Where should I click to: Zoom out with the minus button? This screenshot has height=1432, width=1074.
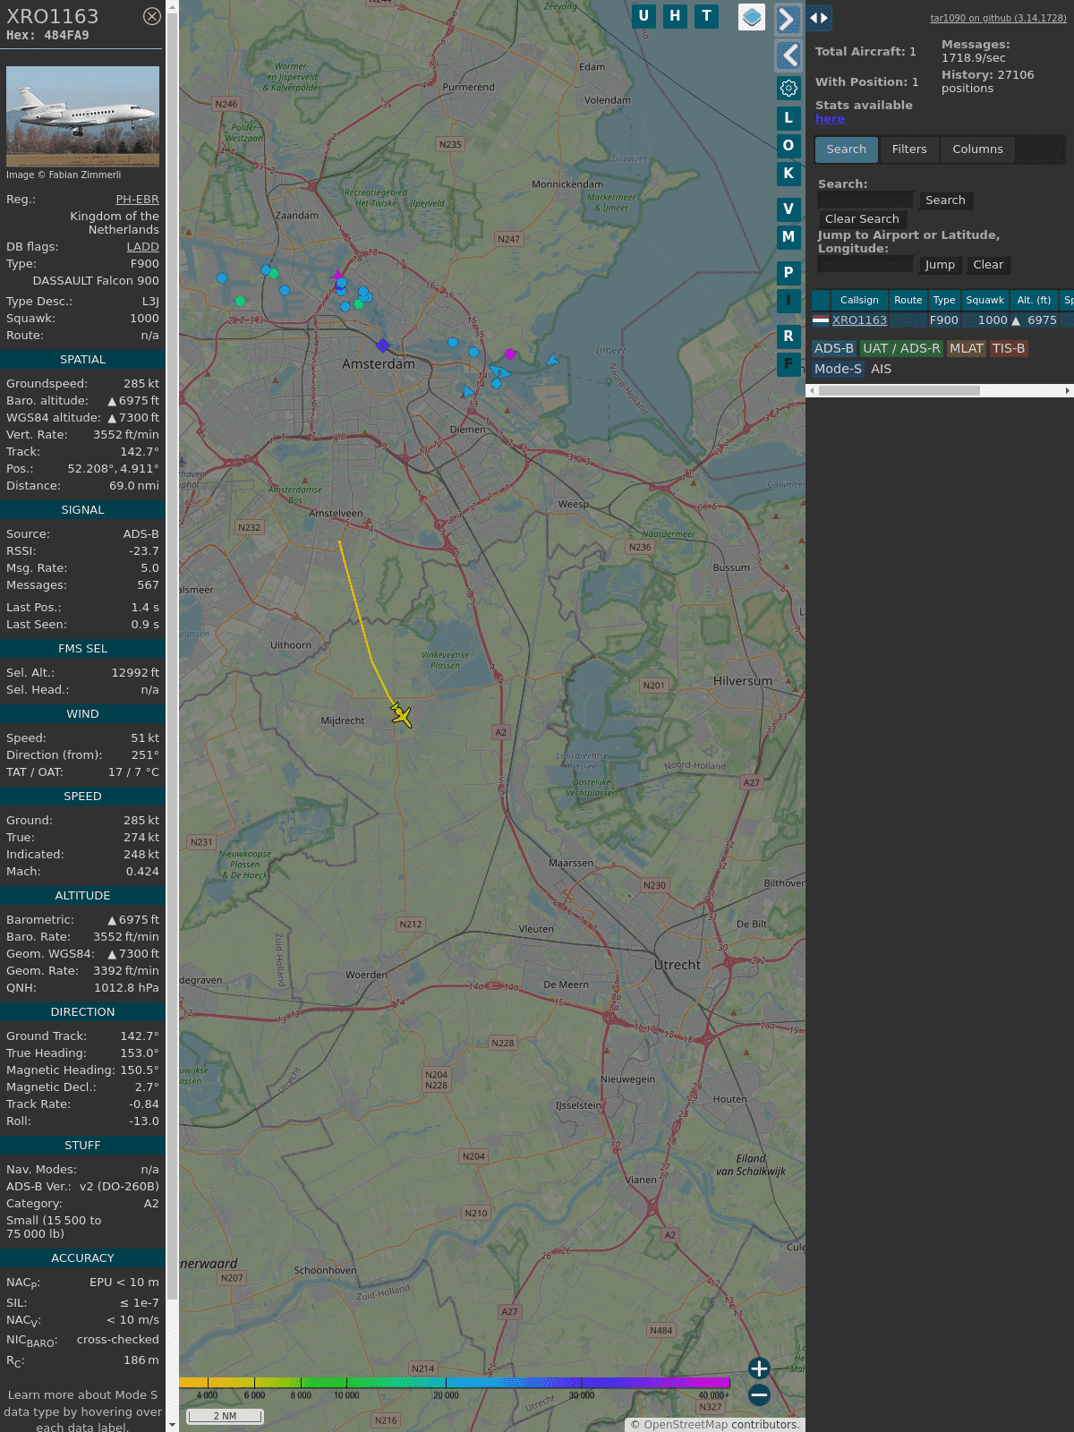click(759, 1394)
